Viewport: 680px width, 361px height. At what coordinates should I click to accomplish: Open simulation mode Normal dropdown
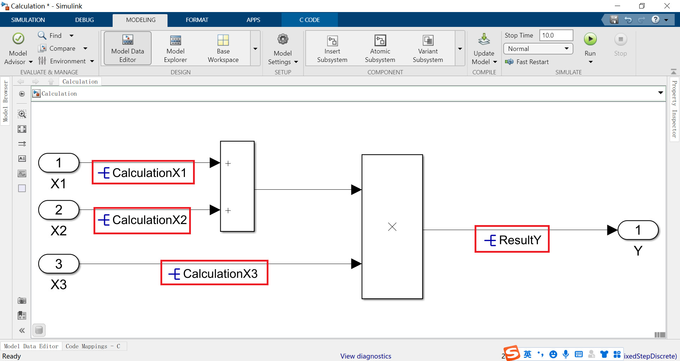coord(538,49)
